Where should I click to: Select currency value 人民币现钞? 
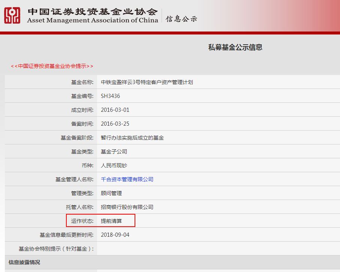(114, 165)
